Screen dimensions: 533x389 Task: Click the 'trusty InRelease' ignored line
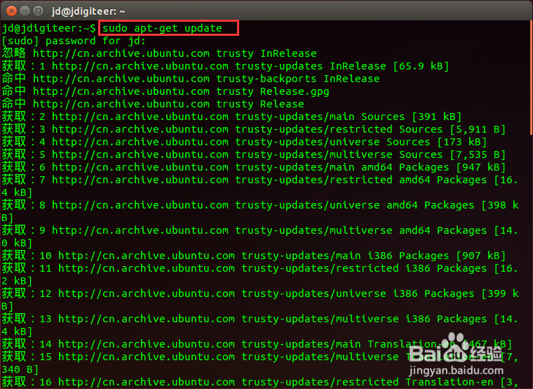159,53
